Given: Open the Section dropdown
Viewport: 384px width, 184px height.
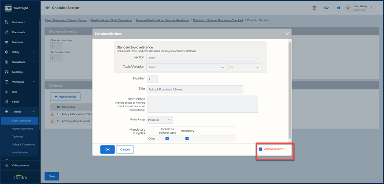Looking at the screenshot, I should pos(203,58).
